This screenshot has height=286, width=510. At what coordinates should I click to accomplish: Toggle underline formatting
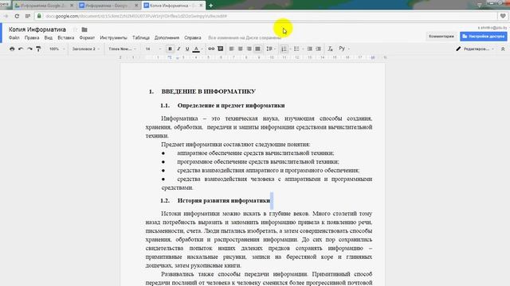coord(187,49)
